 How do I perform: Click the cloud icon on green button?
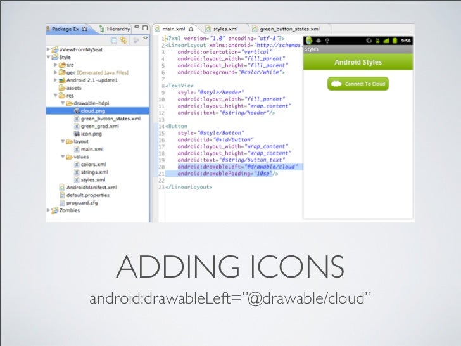coord(336,84)
